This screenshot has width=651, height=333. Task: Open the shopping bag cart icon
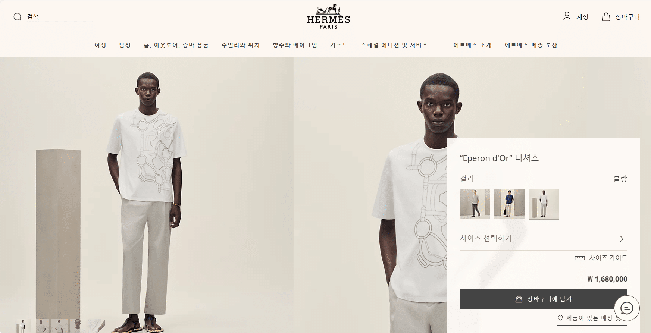coord(606,16)
